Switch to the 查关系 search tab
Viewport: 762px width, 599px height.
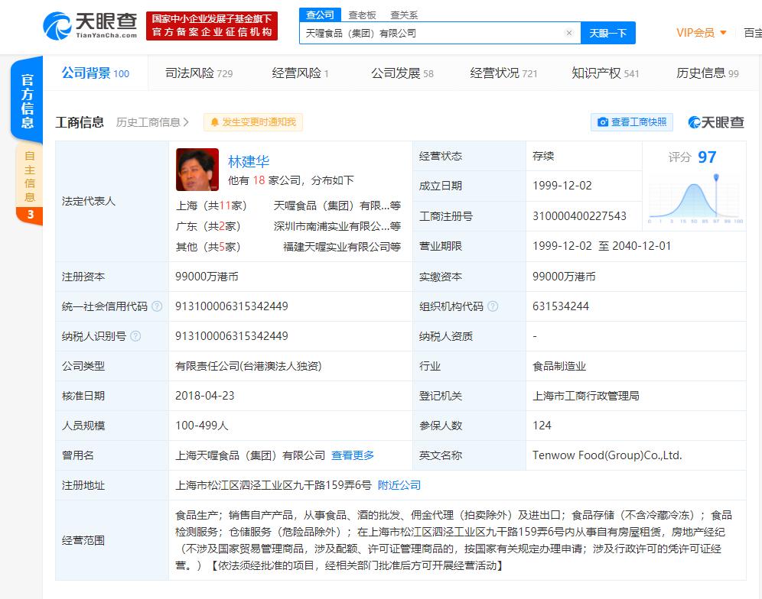coord(404,15)
